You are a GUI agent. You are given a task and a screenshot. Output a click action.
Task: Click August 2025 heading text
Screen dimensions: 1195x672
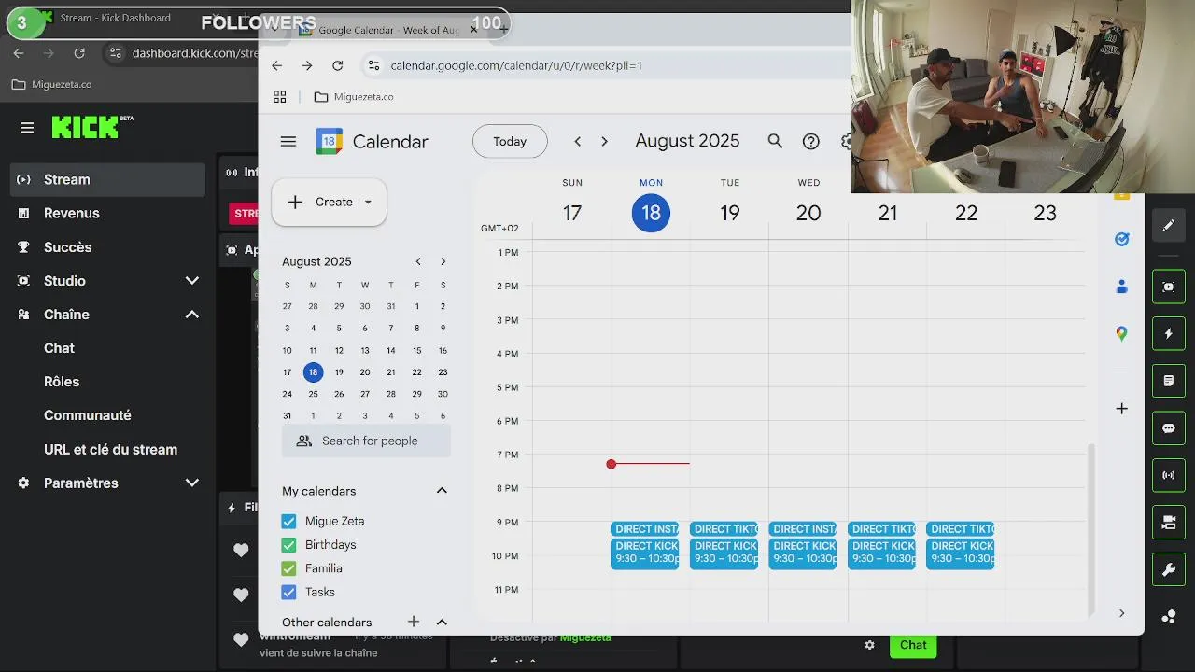pos(687,141)
